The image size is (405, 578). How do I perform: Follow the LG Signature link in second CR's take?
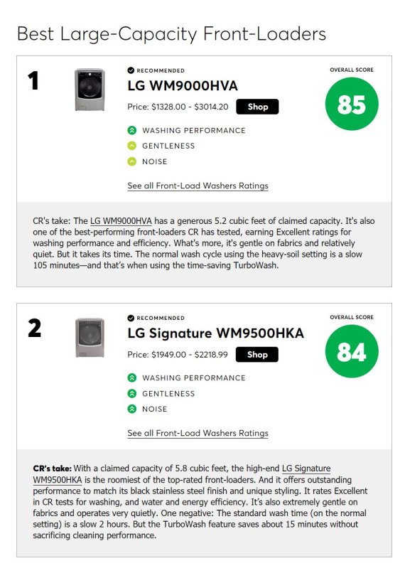coord(306,469)
